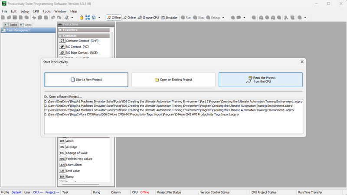This screenshot has height=195, width=347.
Task: Collapse the Contacts instruction group
Action: 60,36
